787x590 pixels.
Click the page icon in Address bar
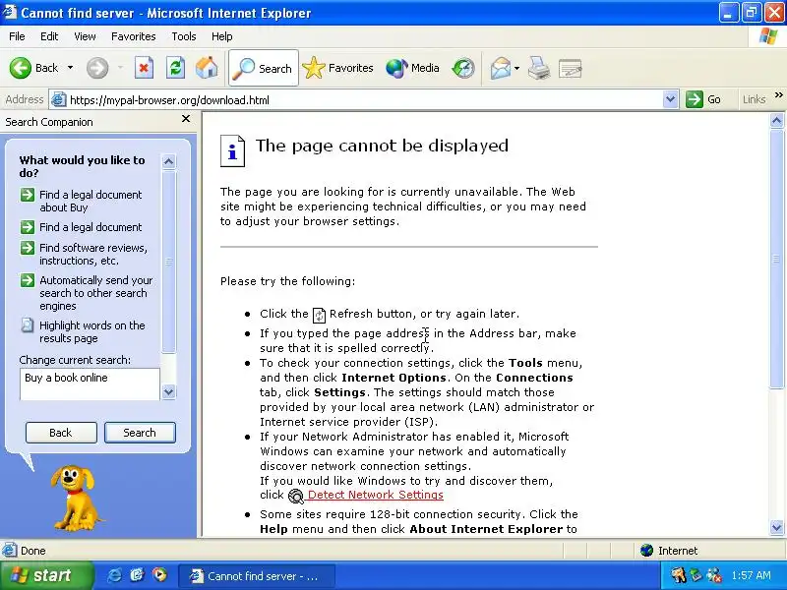(x=59, y=100)
